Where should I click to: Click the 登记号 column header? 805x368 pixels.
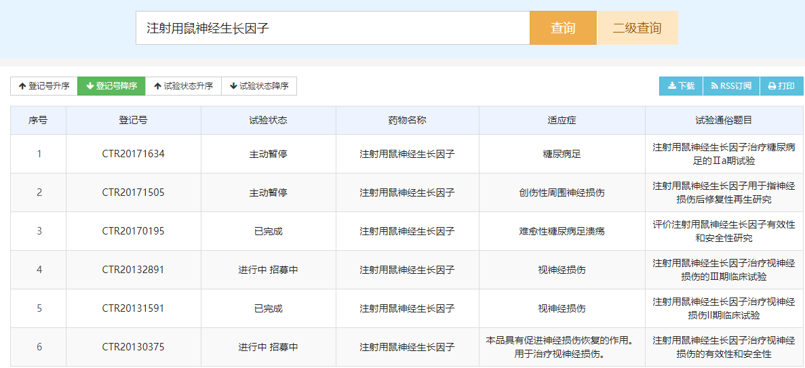pos(134,121)
